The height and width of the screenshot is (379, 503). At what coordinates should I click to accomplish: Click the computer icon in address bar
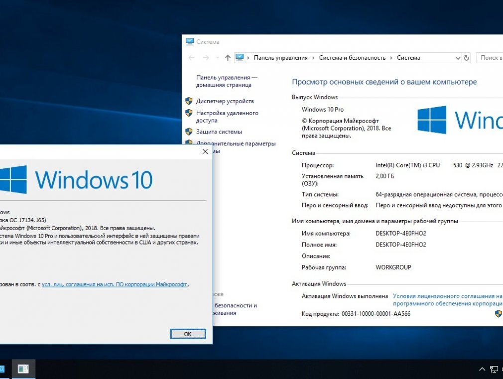tap(240, 57)
